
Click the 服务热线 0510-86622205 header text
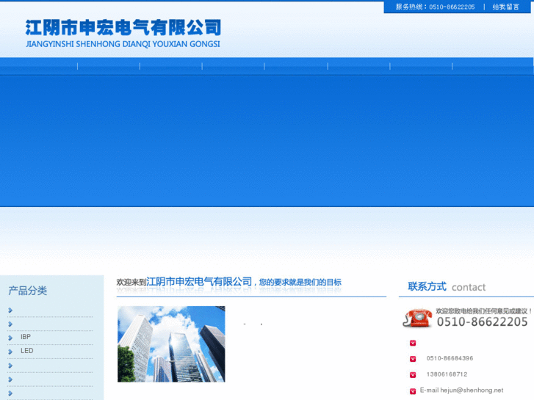click(x=435, y=7)
